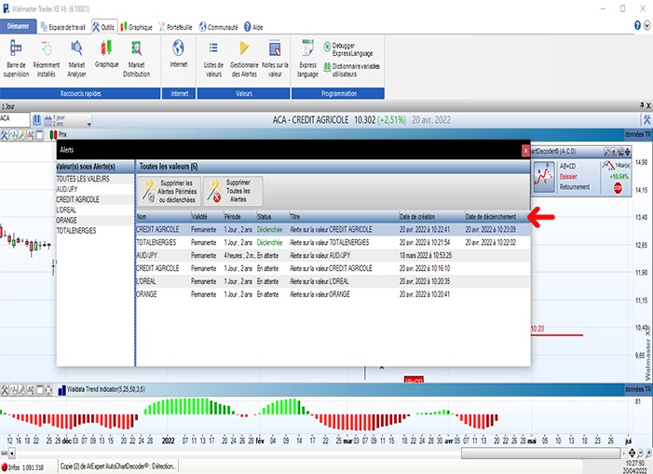Select the TOTALENERGIES Déclenchée alert row
Screen dimensions: 653x474
pos(333,243)
